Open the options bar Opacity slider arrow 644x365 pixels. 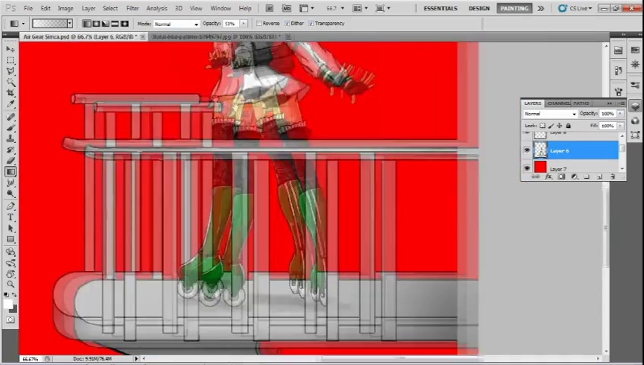click(244, 24)
